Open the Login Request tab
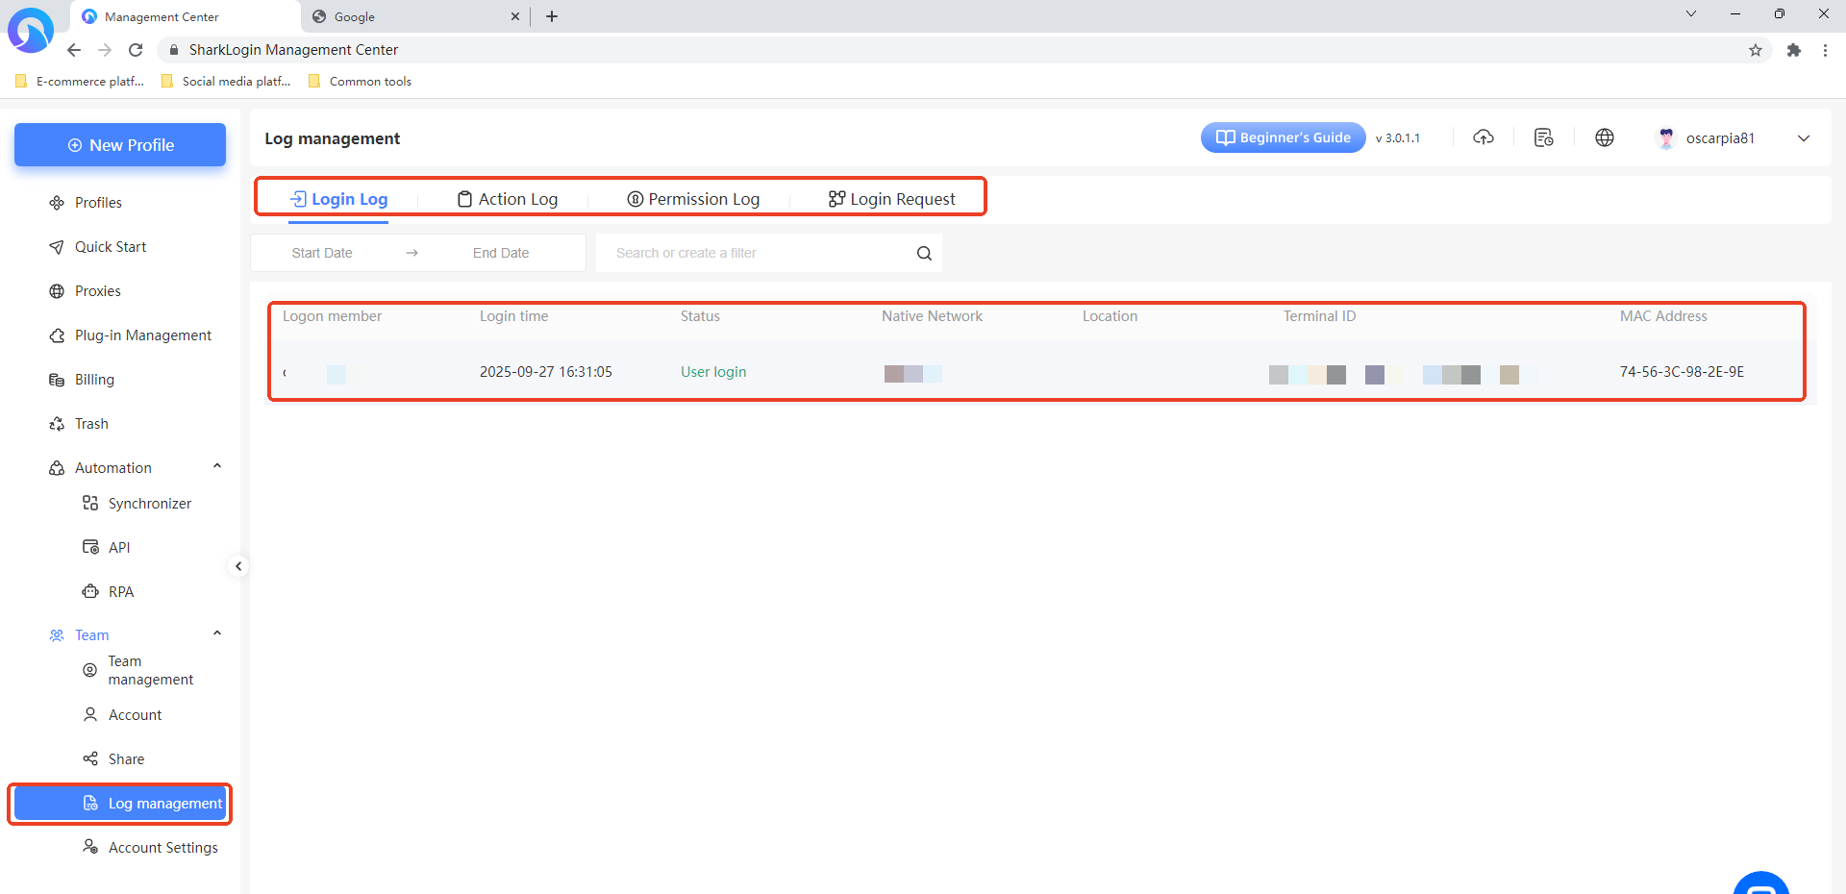 tap(891, 199)
